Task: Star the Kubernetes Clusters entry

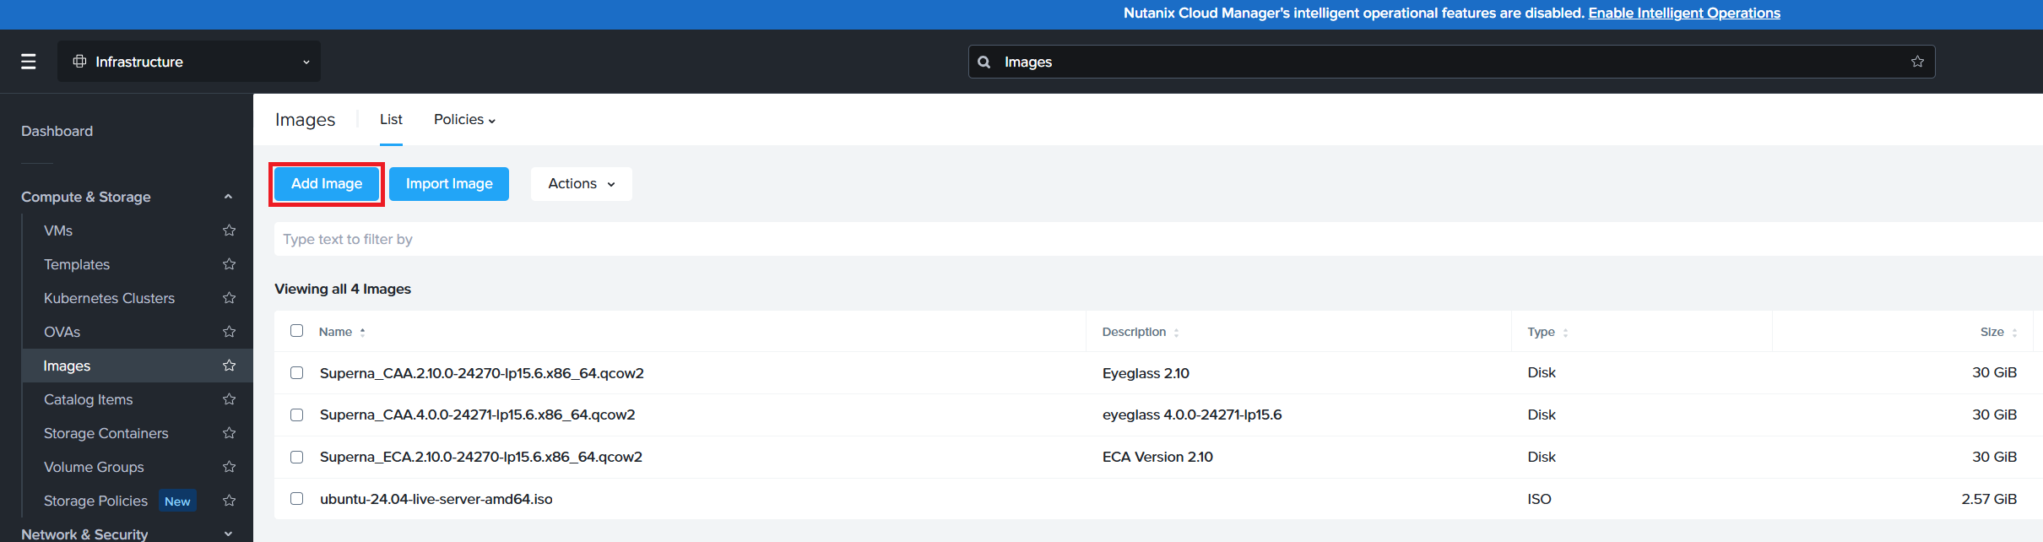Action: [229, 298]
